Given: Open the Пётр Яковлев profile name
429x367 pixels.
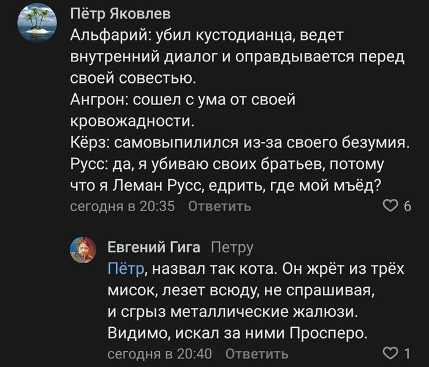Looking at the screenshot, I should pyautogui.click(x=121, y=13).
